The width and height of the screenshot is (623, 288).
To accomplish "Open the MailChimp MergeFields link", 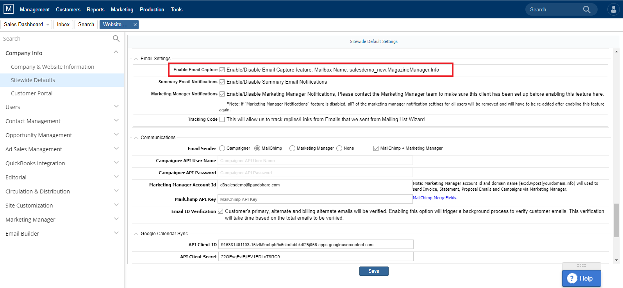I will click(435, 198).
